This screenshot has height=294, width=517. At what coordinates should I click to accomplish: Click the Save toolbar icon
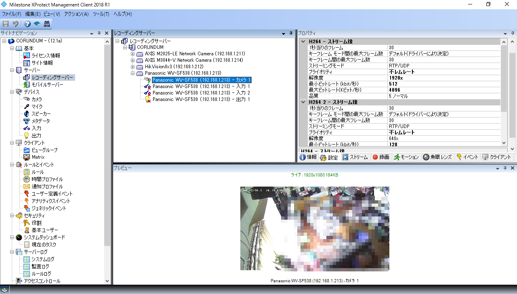6,24
